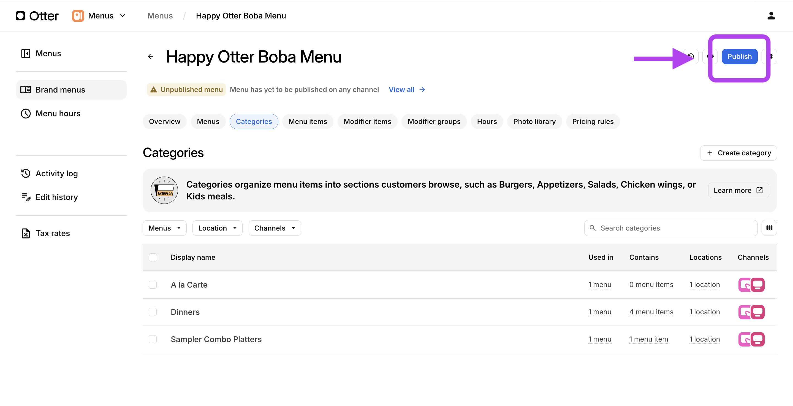Open the Menus item in the left sidebar
This screenshot has width=793, height=406.
71,53
